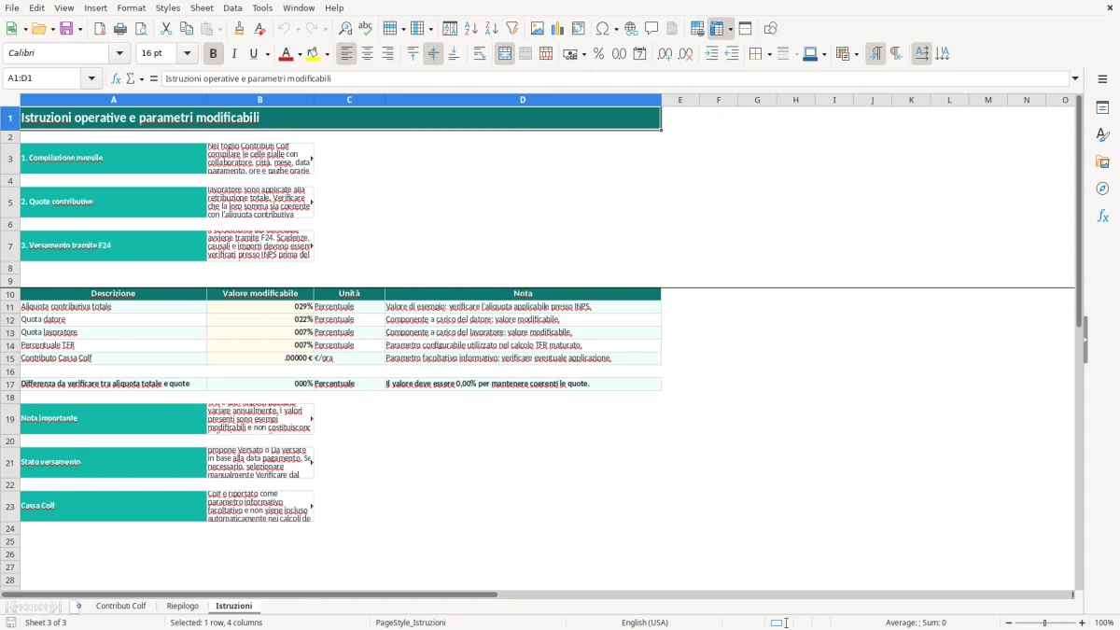This screenshot has width=1120, height=630.
Task: Click Sort Ascending icon
Action: click(471, 29)
